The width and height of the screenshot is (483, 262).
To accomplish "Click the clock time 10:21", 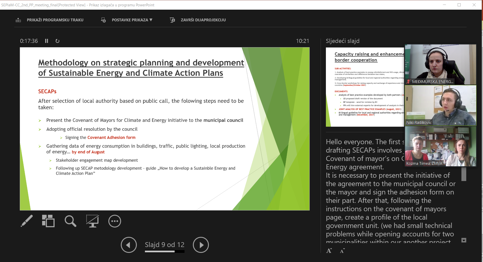I will point(303,41).
